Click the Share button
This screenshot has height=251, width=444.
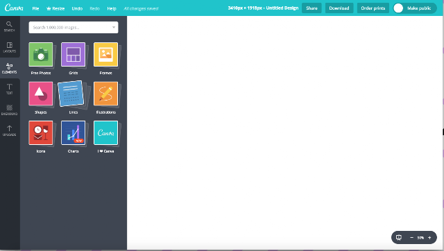click(311, 8)
